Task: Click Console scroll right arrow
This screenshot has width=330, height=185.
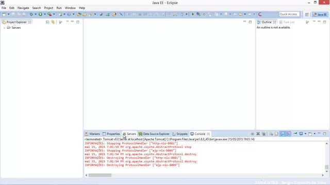Action: [x=323, y=175]
